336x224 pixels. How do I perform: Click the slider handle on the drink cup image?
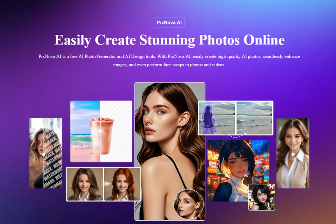click(100, 131)
